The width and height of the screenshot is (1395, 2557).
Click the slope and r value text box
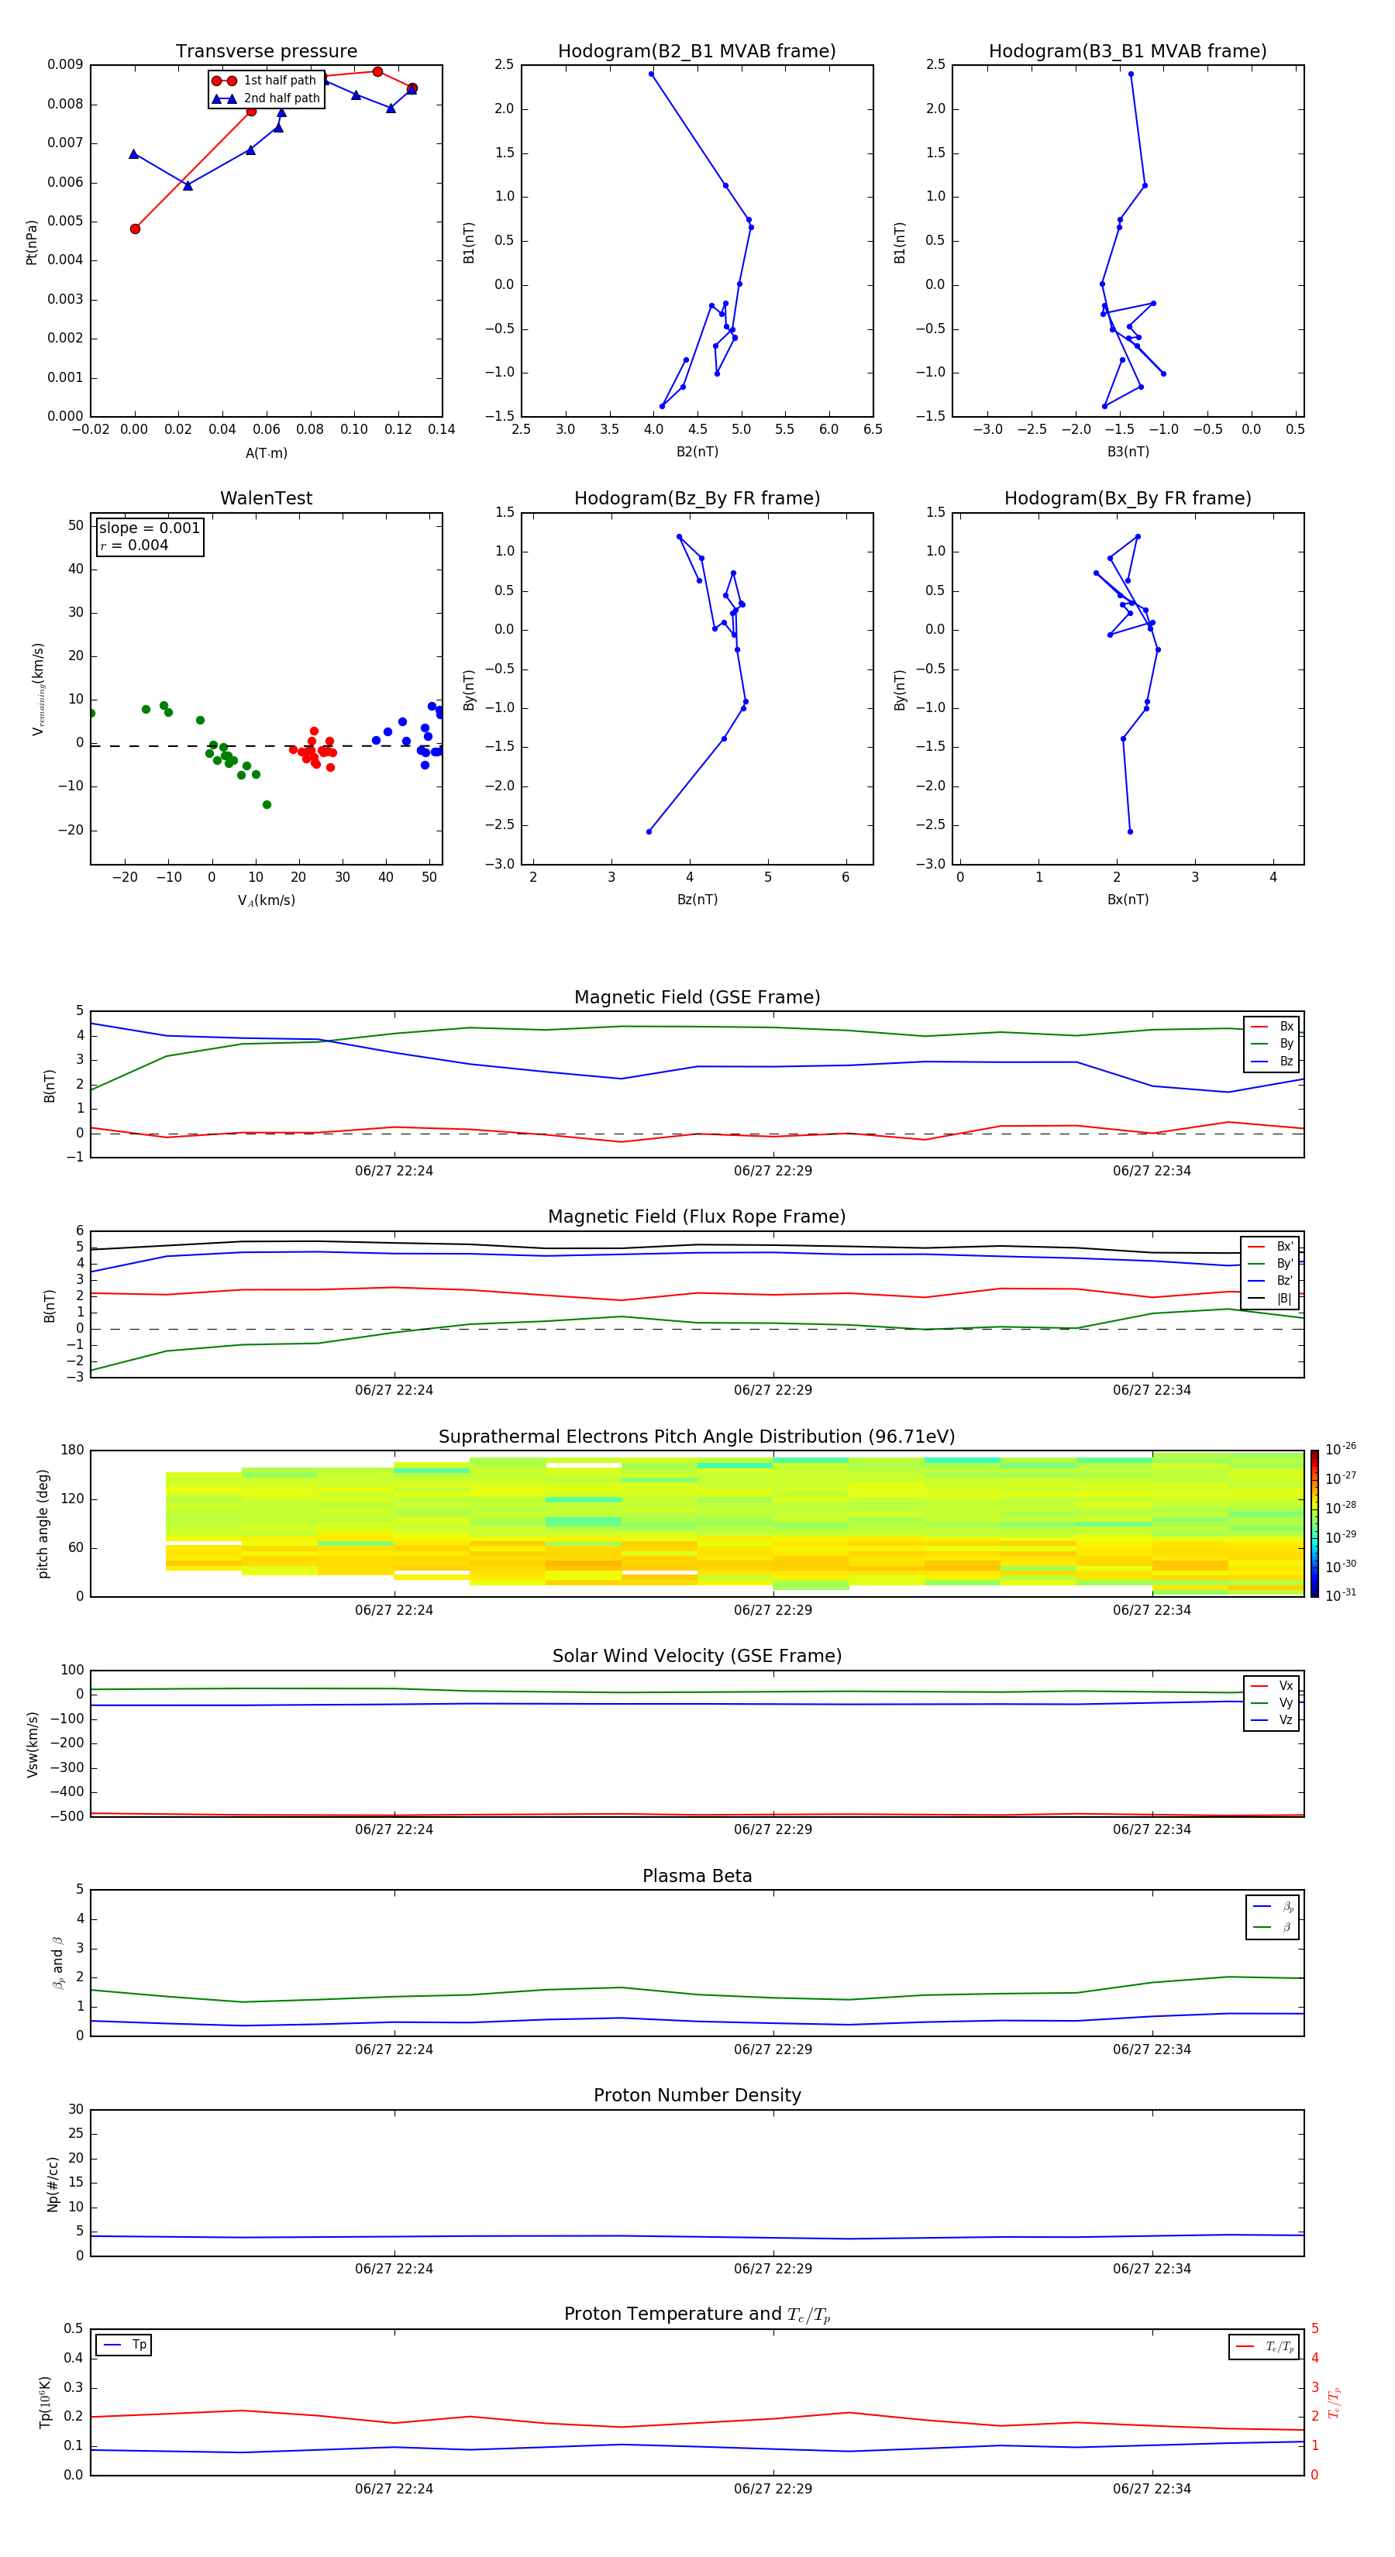point(149,536)
